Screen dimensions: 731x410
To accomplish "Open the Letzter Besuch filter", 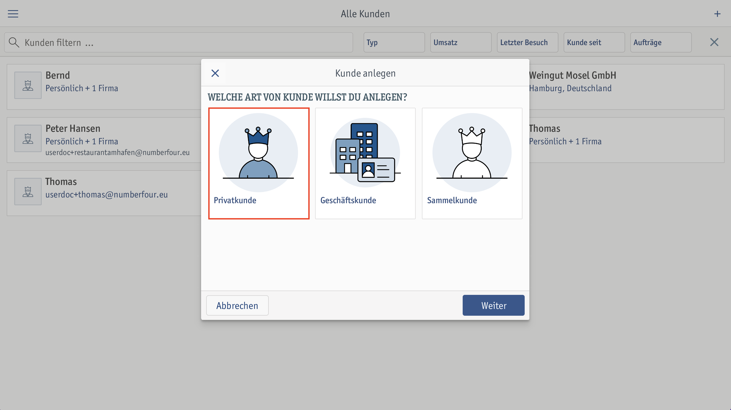I will point(527,42).
